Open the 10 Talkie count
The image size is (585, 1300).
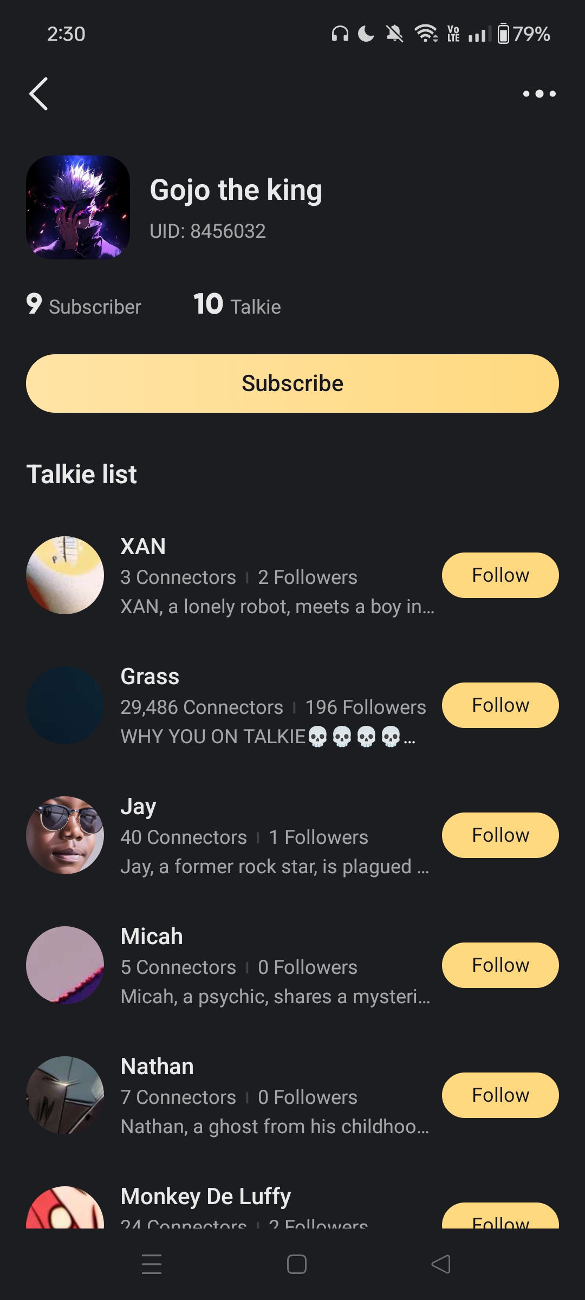click(x=237, y=305)
